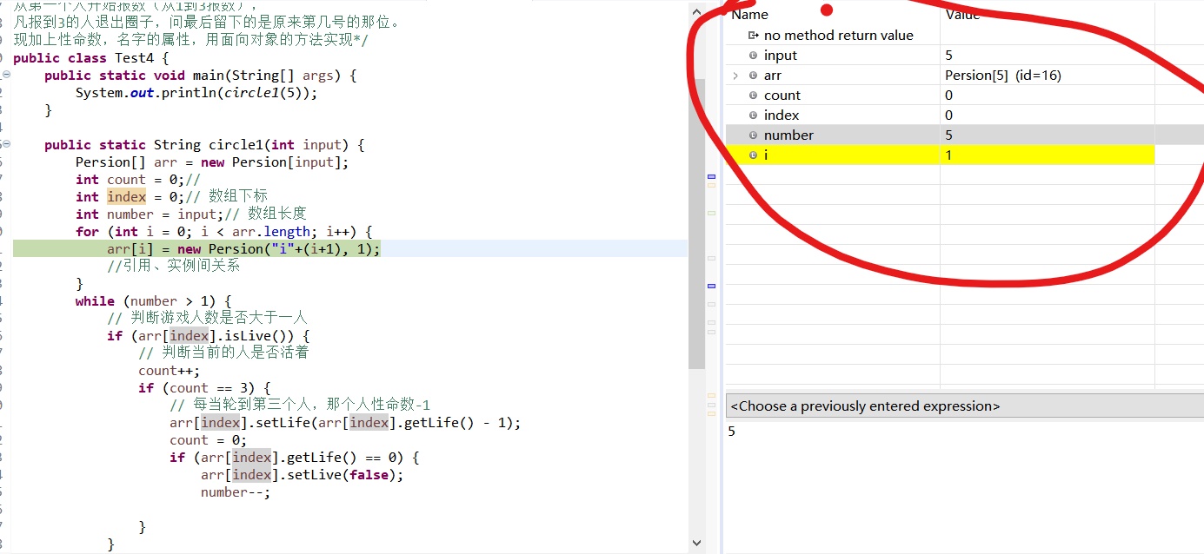Click the 'if (count == 3) {' line

(x=204, y=388)
